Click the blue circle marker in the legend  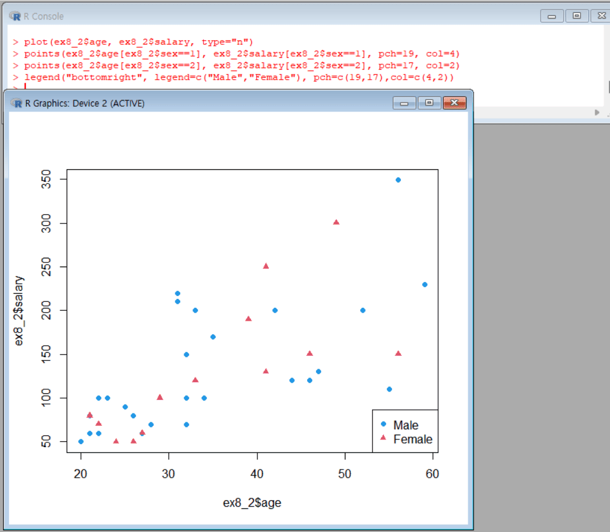coord(383,424)
